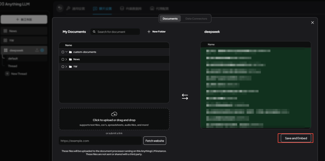Open the default thread in the sidebar

coord(13,58)
